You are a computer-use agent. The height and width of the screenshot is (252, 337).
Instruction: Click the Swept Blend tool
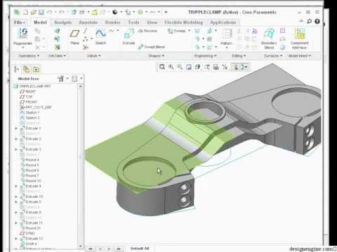[x=152, y=47]
